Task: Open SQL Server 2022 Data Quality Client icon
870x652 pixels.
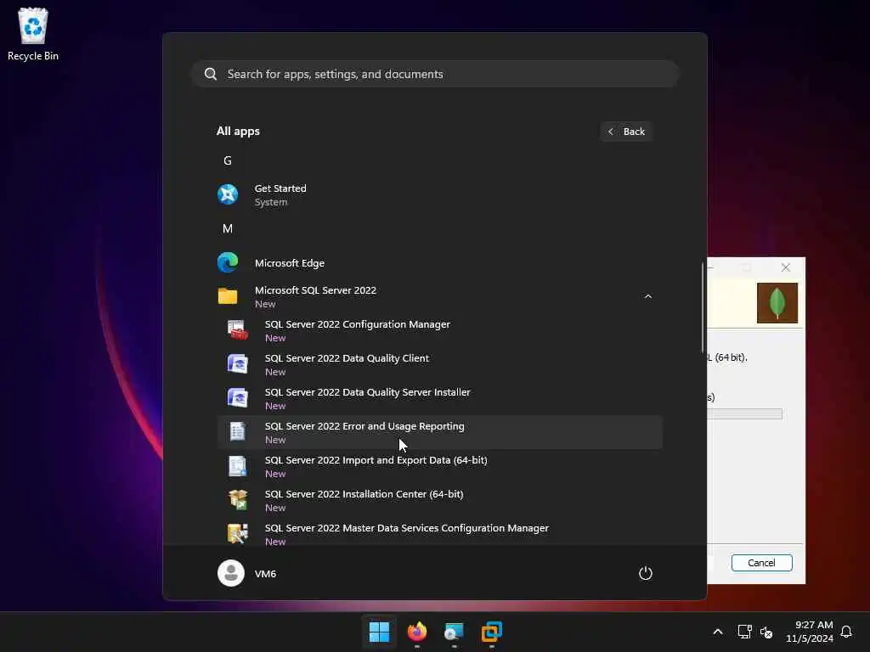Action: coord(238,364)
